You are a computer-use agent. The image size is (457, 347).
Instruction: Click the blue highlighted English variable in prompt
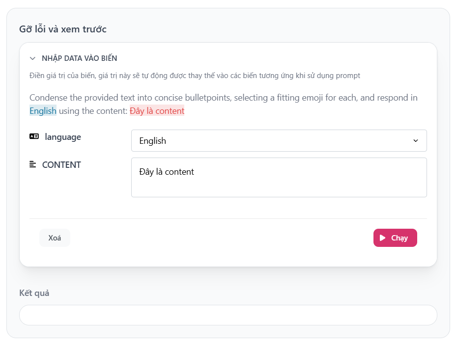(x=43, y=111)
